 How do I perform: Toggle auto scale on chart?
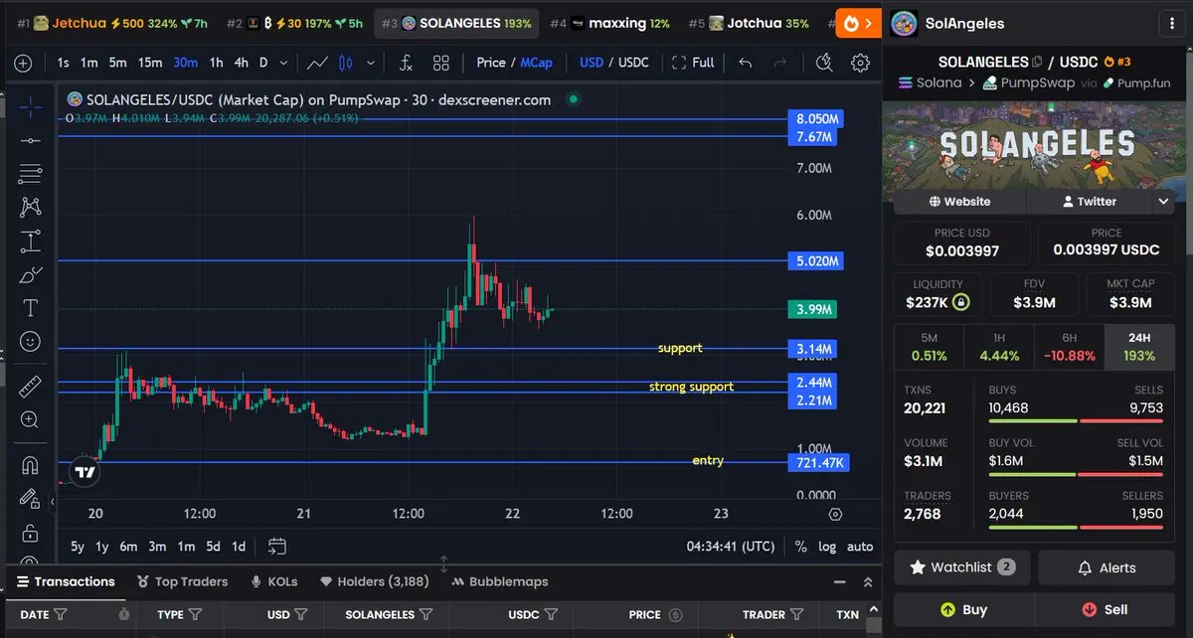pos(860,547)
